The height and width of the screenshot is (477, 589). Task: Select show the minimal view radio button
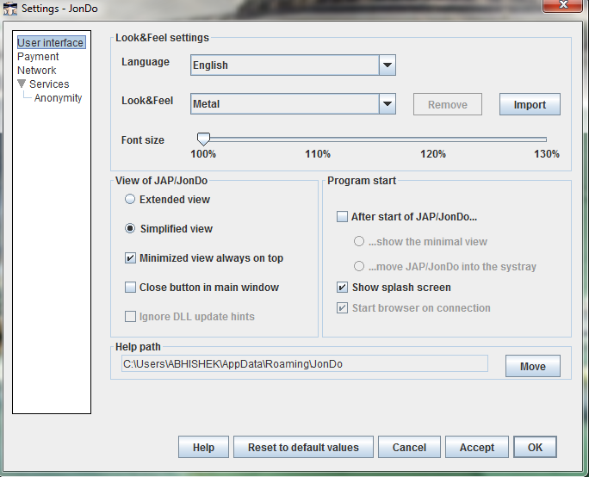point(359,241)
